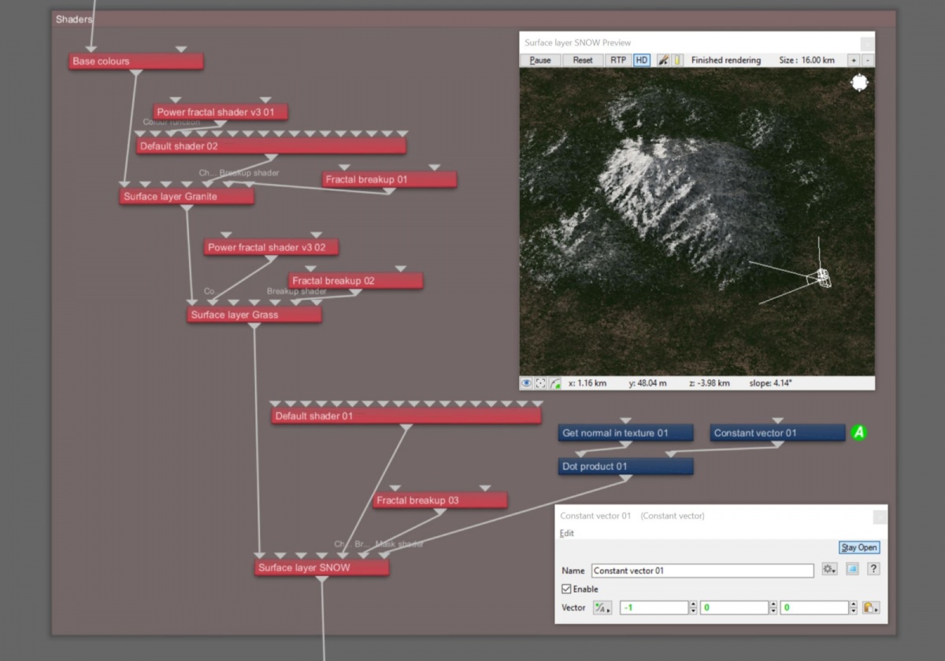
Task: Click the Pause button in the preview
Action: click(540, 60)
